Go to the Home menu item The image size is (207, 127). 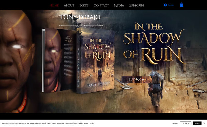pyautogui.click(x=54, y=6)
